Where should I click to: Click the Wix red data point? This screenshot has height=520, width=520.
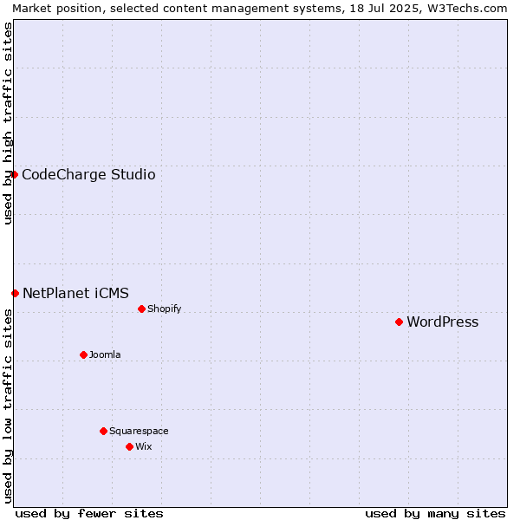(x=130, y=446)
